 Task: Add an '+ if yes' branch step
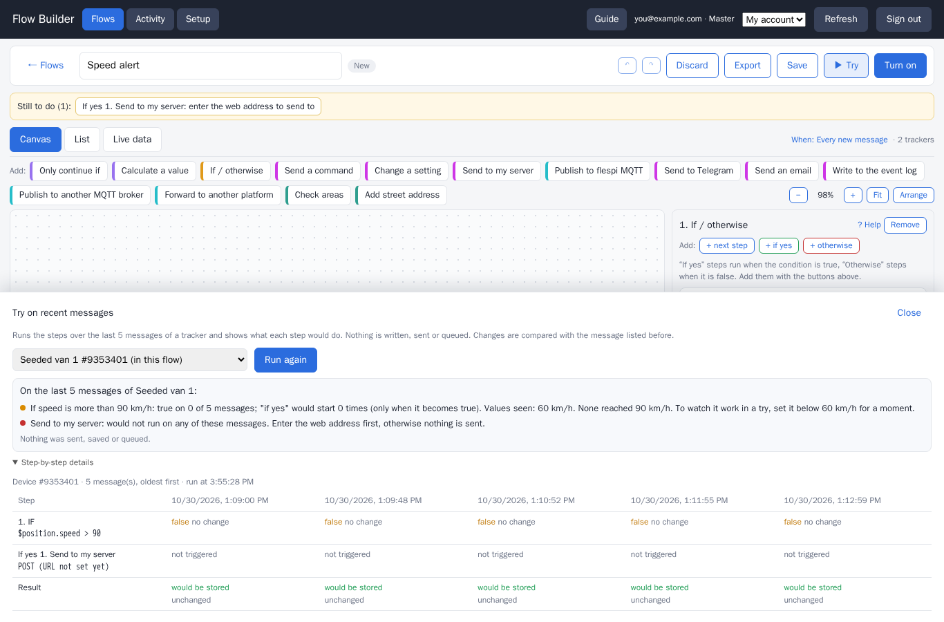point(779,245)
